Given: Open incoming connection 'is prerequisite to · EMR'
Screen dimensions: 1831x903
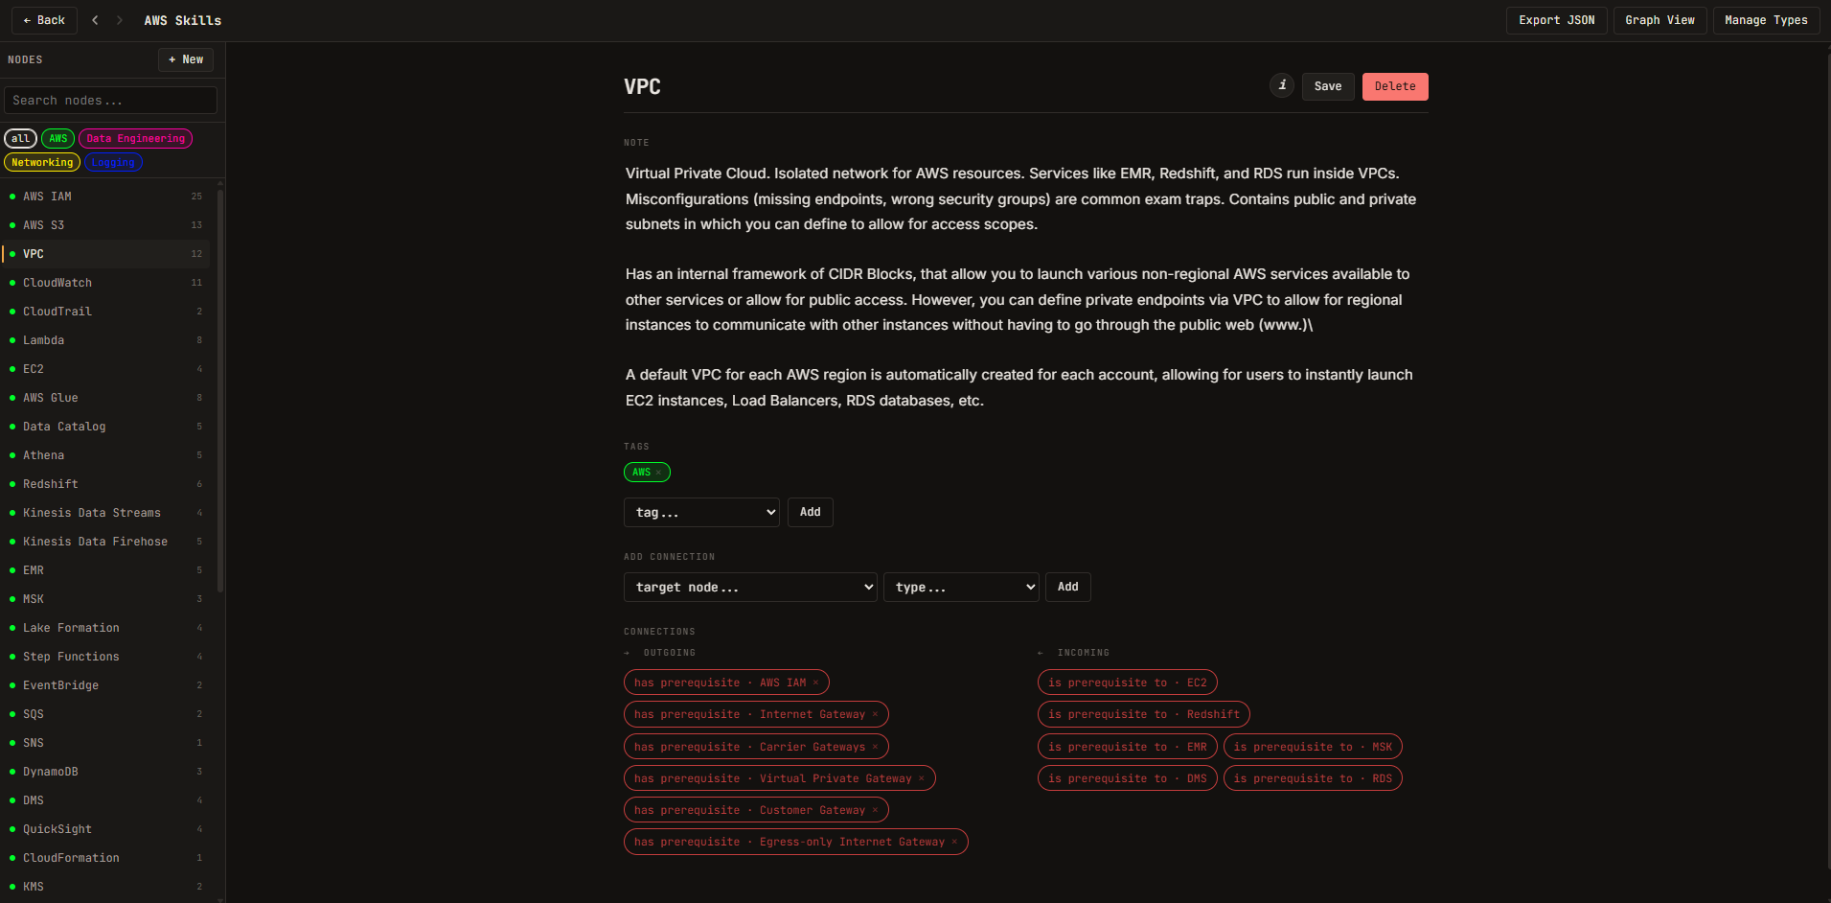Looking at the screenshot, I should 1127,747.
